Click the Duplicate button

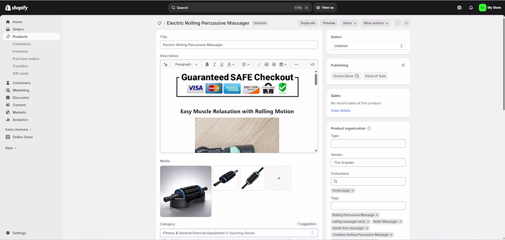(308, 23)
